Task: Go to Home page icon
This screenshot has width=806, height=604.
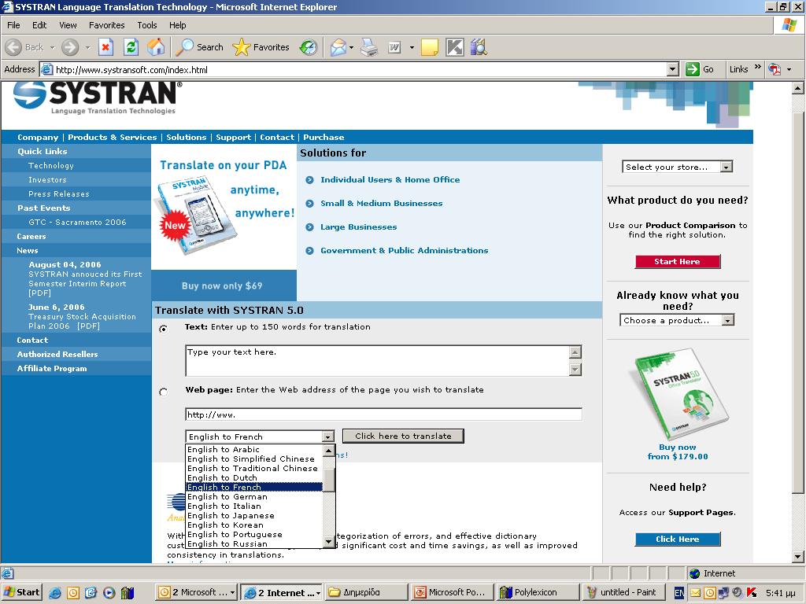Action: click(157, 47)
